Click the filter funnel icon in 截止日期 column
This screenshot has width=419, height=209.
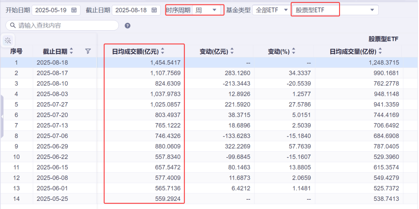[x=88, y=51]
